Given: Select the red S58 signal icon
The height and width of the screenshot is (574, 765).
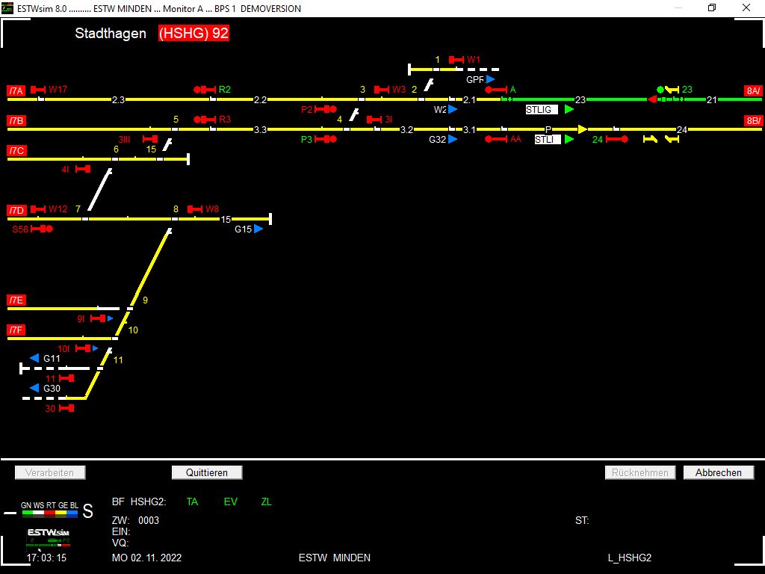Looking at the screenshot, I should [42, 229].
